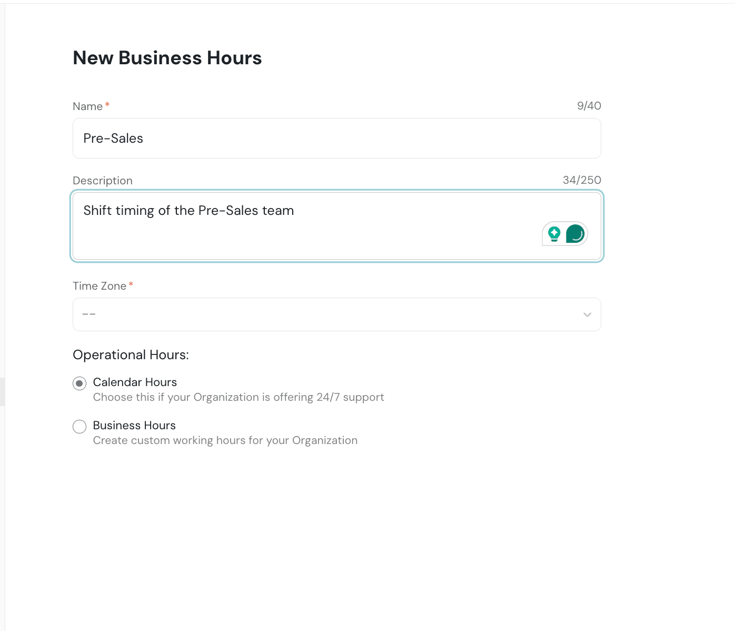The image size is (735, 631).
Task: Click the Time Zone field label
Action: pyautogui.click(x=100, y=286)
